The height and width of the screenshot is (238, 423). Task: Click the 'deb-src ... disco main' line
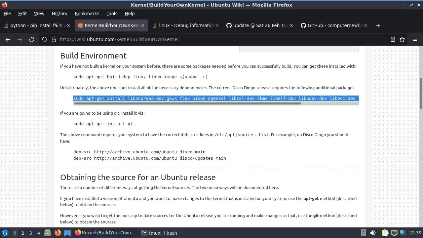click(x=139, y=152)
